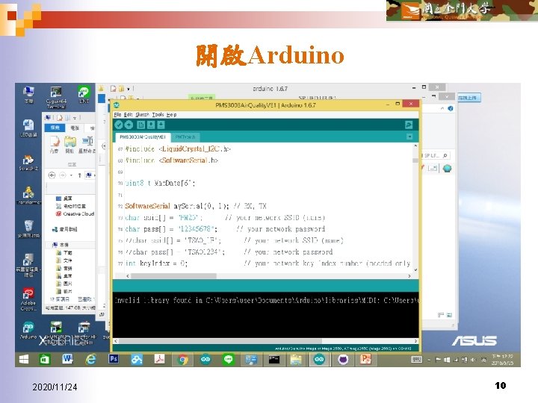Open the This PC icon on the desktop
Screen dimensions: 538x403
point(28,95)
